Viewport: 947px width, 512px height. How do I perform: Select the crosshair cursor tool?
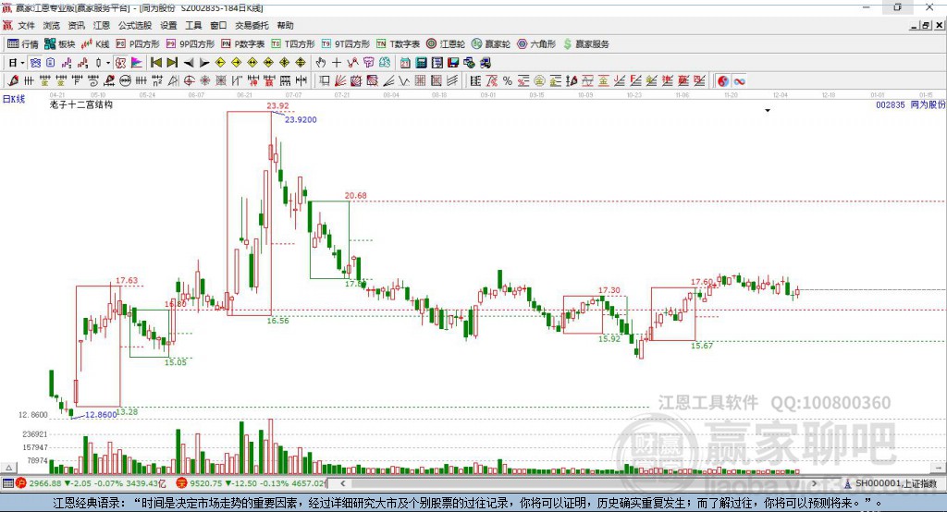[x=337, y=63]
